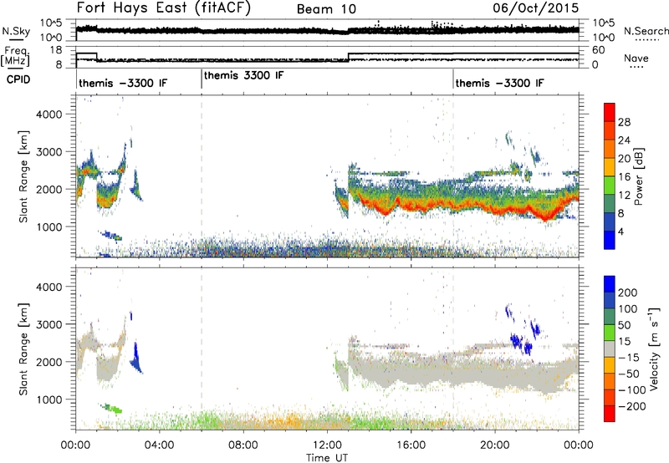
Task: Click the '4000' tick on power panel
Action: click(49, 114)
